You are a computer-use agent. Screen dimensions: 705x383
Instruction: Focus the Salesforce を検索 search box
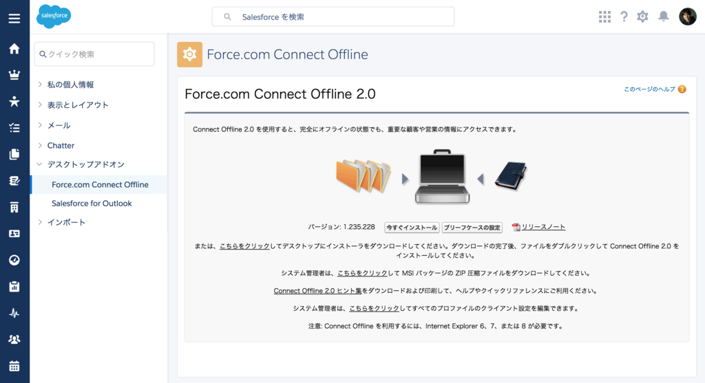point(333,17)
